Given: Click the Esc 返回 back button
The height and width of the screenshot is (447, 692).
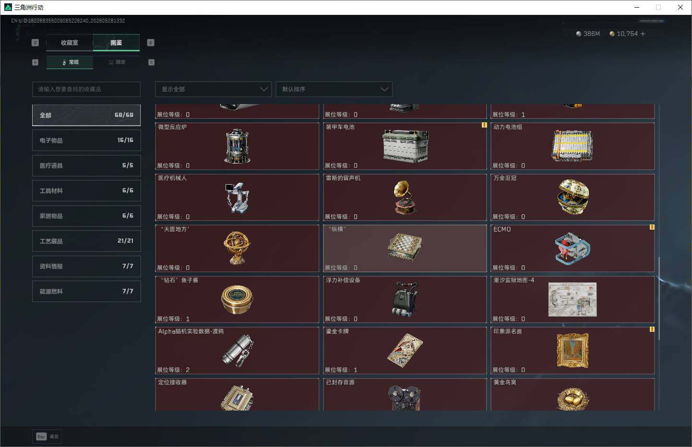Looking at the screenshot, I should [47, 436].
